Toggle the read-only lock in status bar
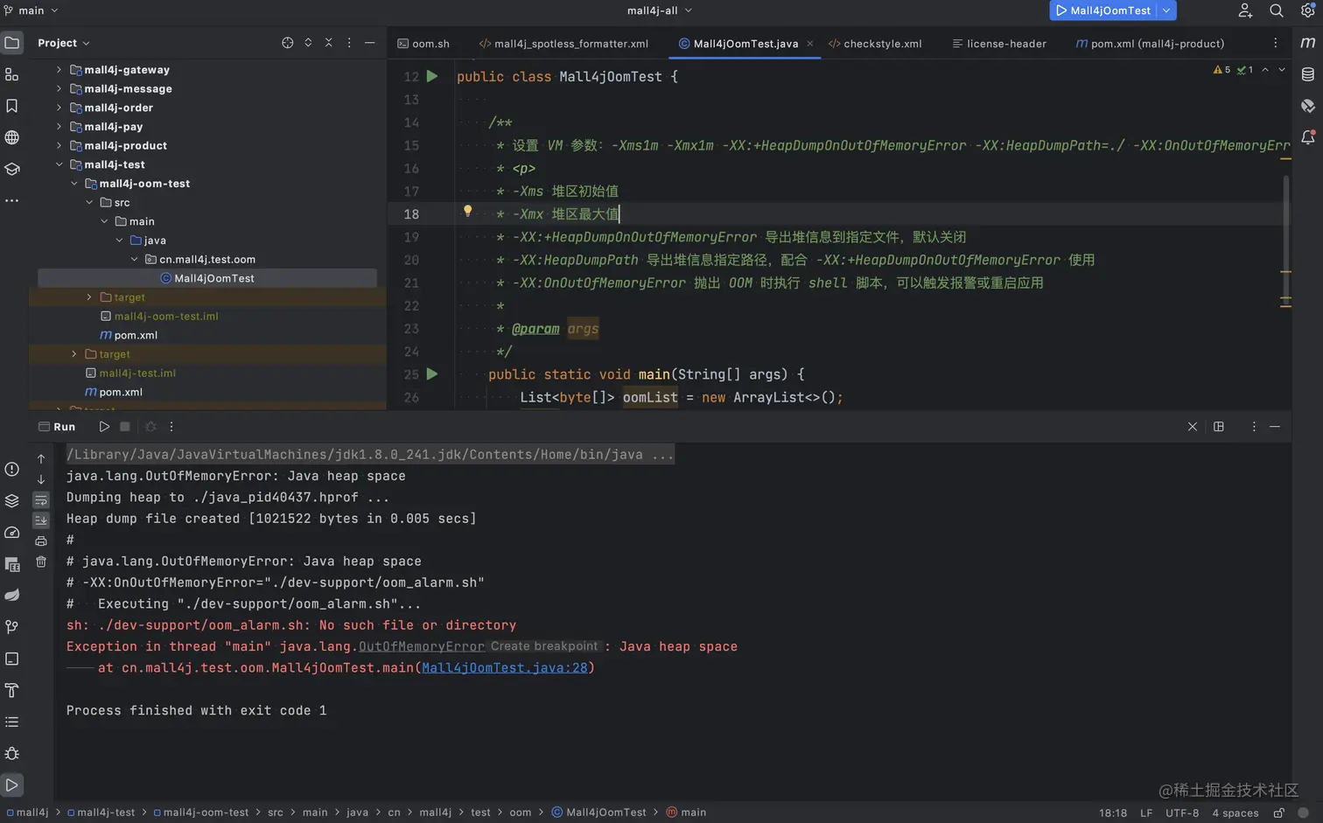Viewport: 1323px width, 823px height. 1278,813
